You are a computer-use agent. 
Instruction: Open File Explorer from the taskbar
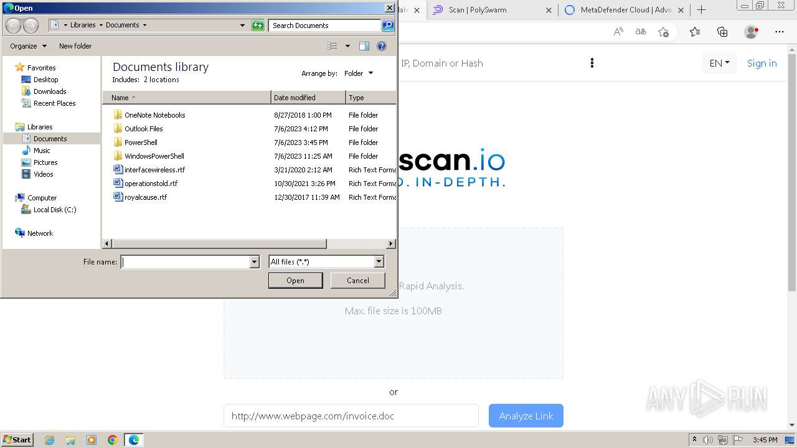70,440
